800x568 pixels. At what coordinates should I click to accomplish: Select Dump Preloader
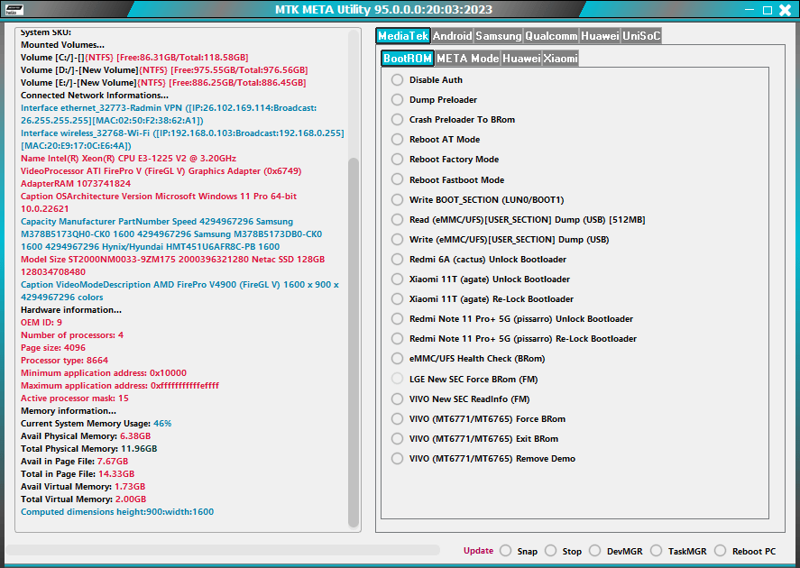coord(397,99)
